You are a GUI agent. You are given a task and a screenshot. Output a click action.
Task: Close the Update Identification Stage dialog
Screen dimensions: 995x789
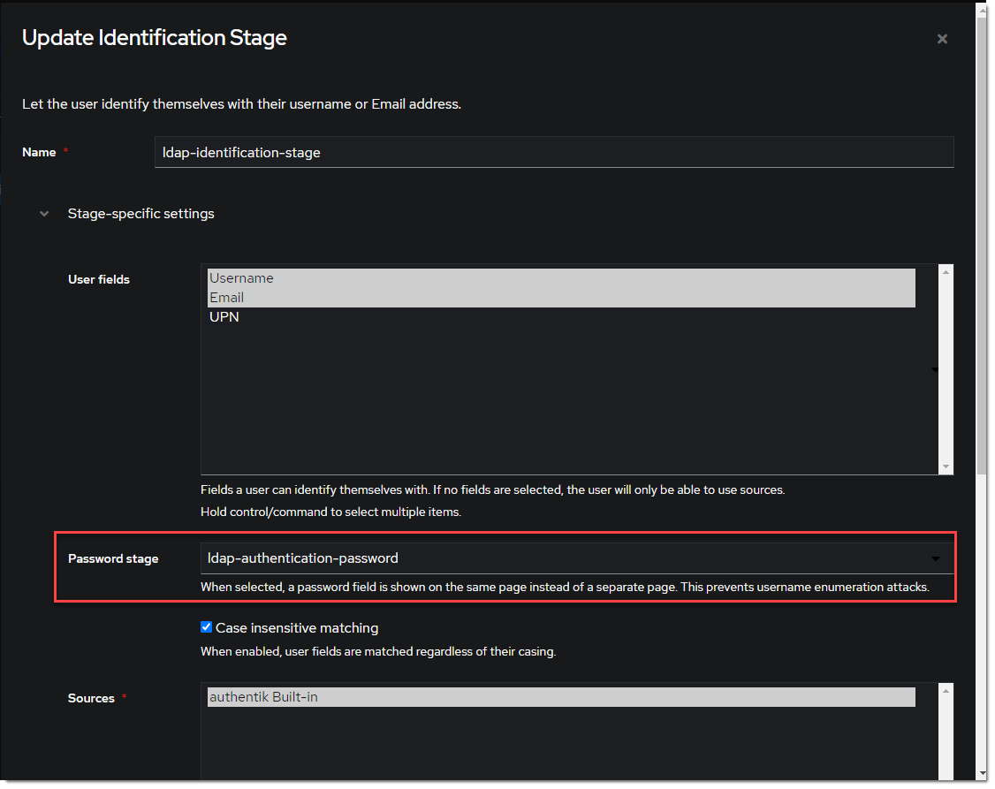942,39
